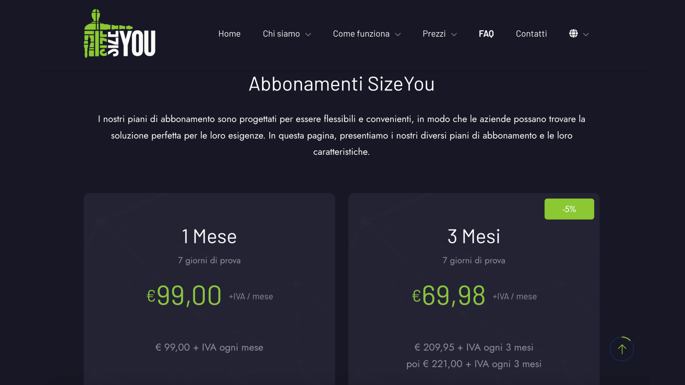
Task: Click the green -5% discount badge
Action: [x=569, y=209]
